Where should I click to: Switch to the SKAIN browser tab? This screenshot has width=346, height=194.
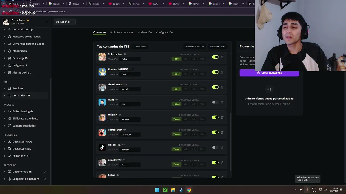click(176, 4)
